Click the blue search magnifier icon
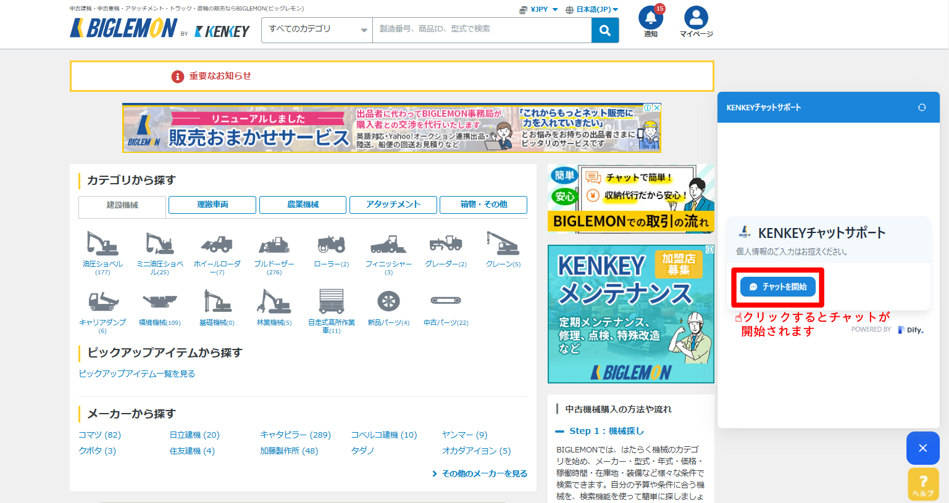Viewport: 949px width, 503px height. (x=604, y=30)
